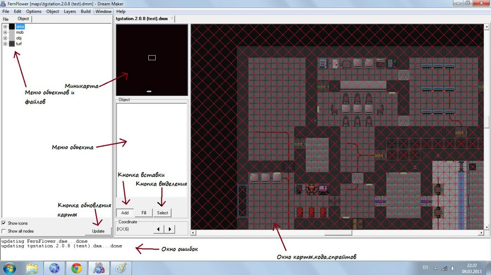This screenshot has width=491, height=275.
Task: Open the File menu
Action: pyautogui.click(x=6, y=11)
